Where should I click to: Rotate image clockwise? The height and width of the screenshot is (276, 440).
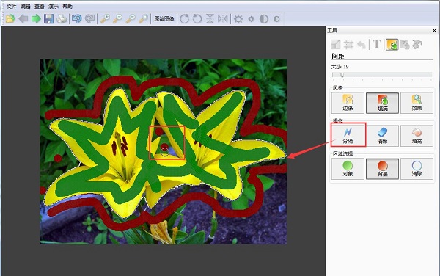(184, 19)
